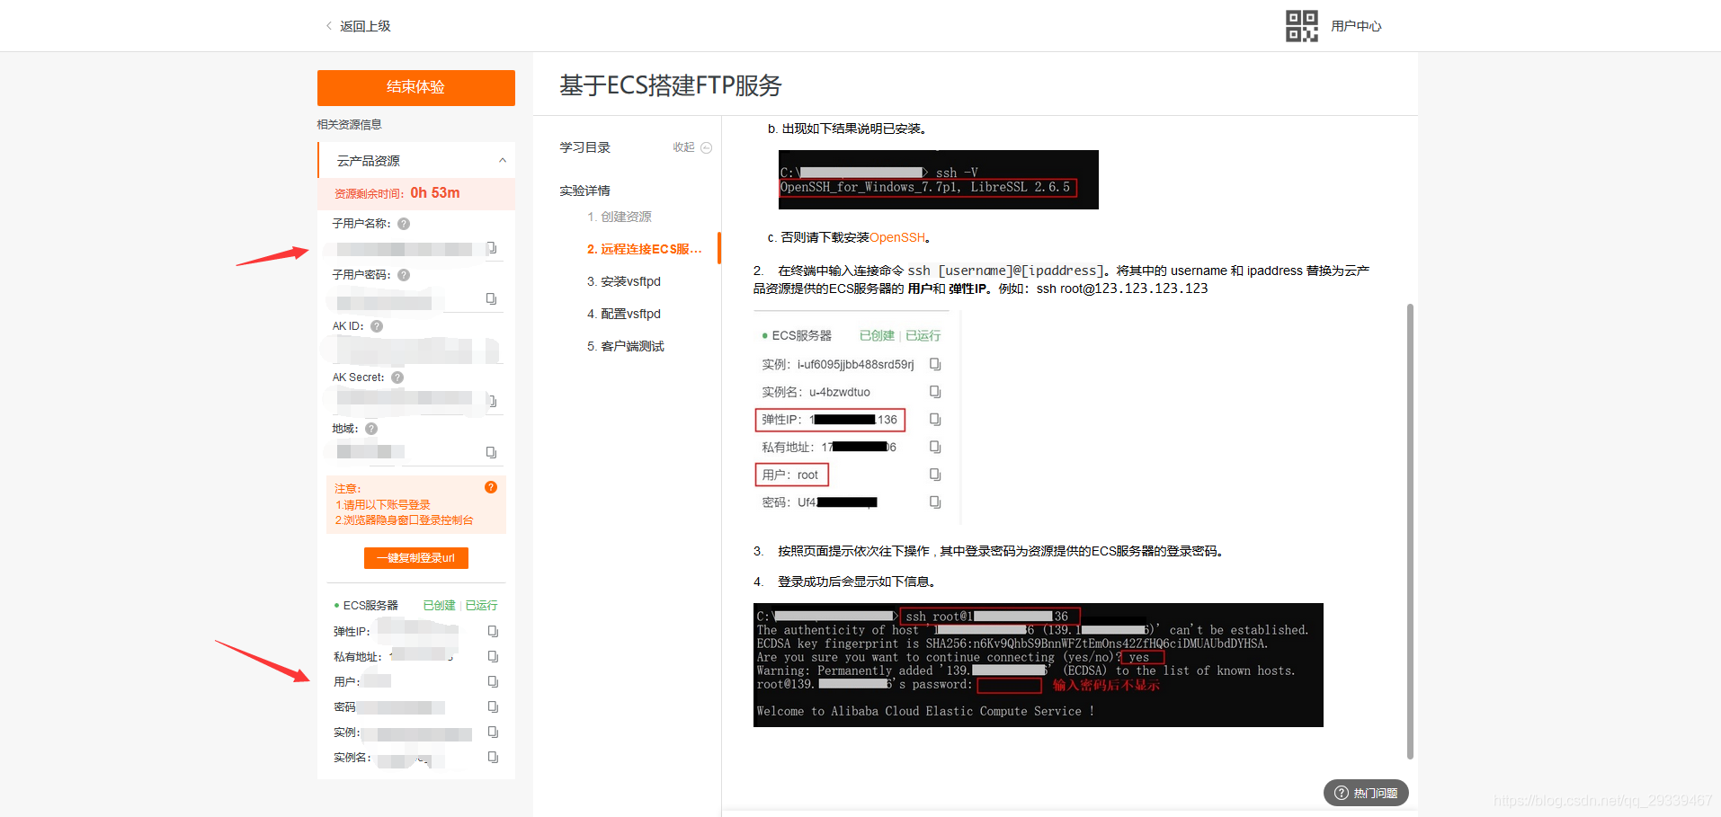Click 一键复制登录url button
This screenshot has height=817, width=1721.
[x=416, y=558]
